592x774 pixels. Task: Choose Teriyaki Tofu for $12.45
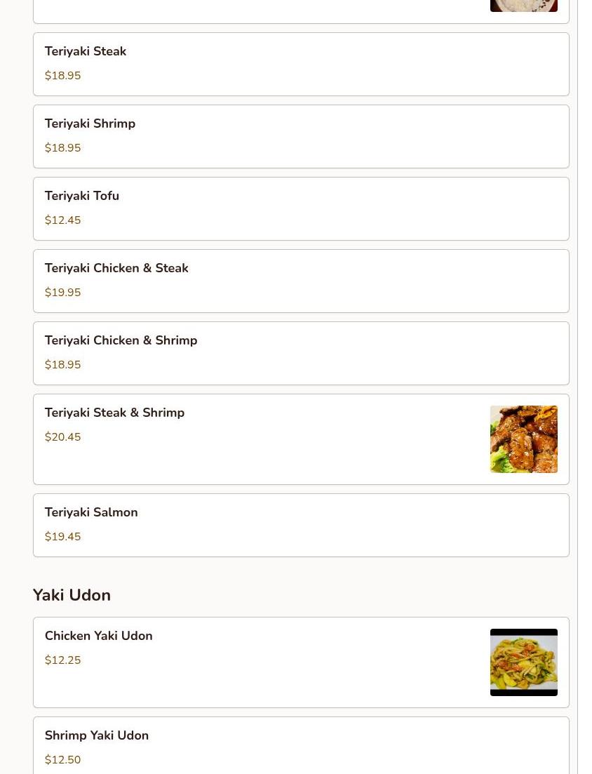point(301,209)
